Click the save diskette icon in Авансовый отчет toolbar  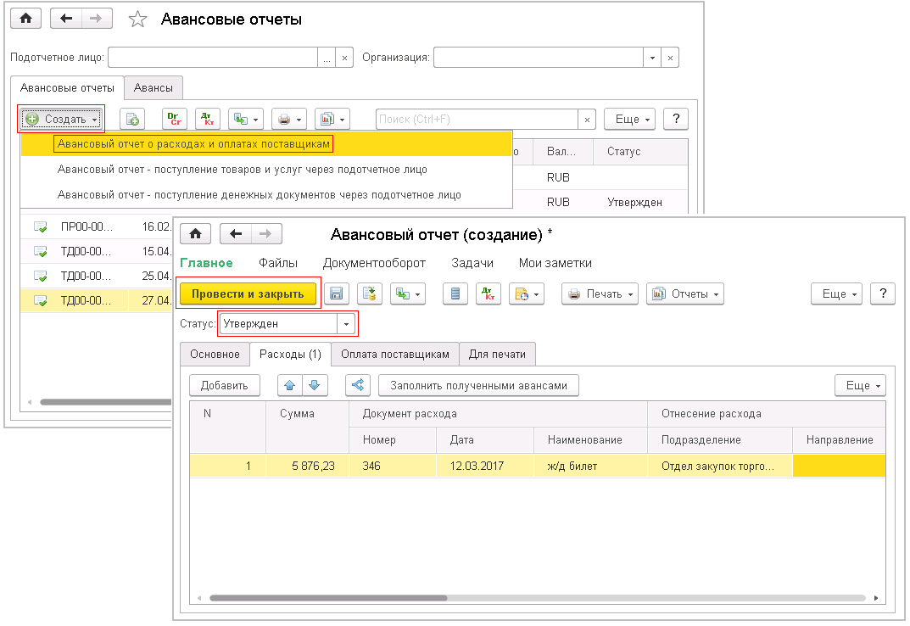pyautogui.click(x=336, y=293)
